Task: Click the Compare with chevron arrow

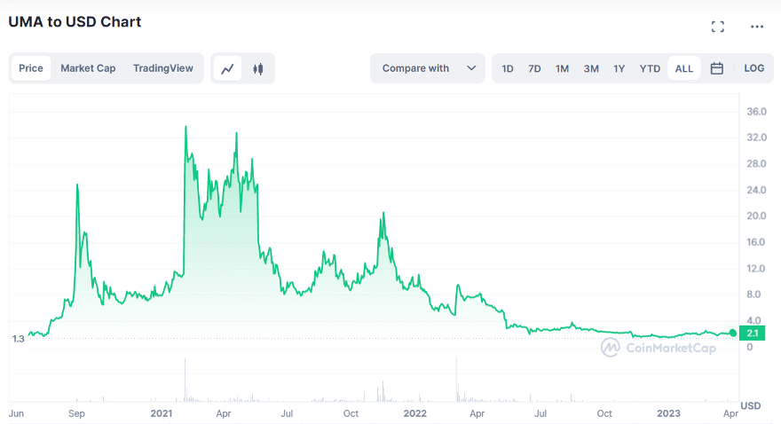Action: [471, 68]
